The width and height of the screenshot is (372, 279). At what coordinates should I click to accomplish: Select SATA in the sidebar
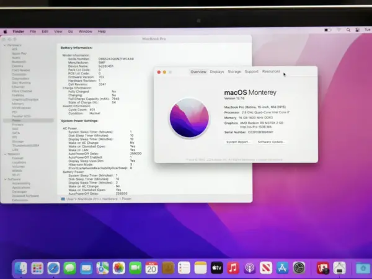(16, 133)
